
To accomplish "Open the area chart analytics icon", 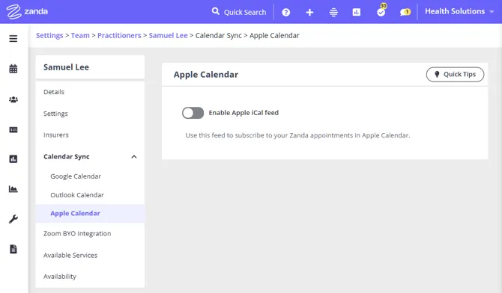I will (x=13, y=189).
